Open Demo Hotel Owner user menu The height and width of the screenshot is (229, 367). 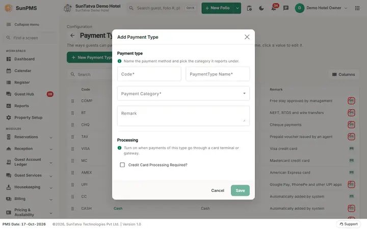point(321,8)
